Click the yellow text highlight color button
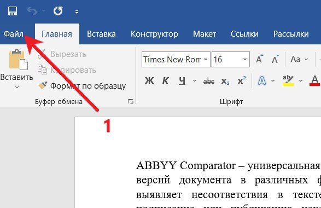Image resolution: width=321 pixels, height=208 pixels. [288, 80]
